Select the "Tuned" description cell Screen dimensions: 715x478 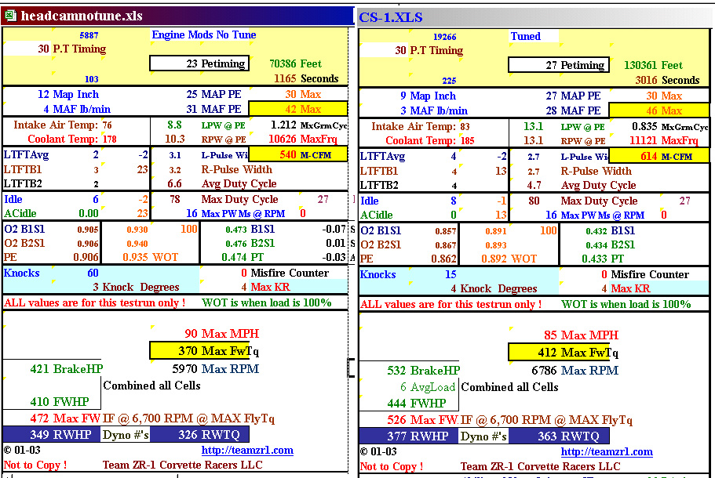(x=534, y=36)
